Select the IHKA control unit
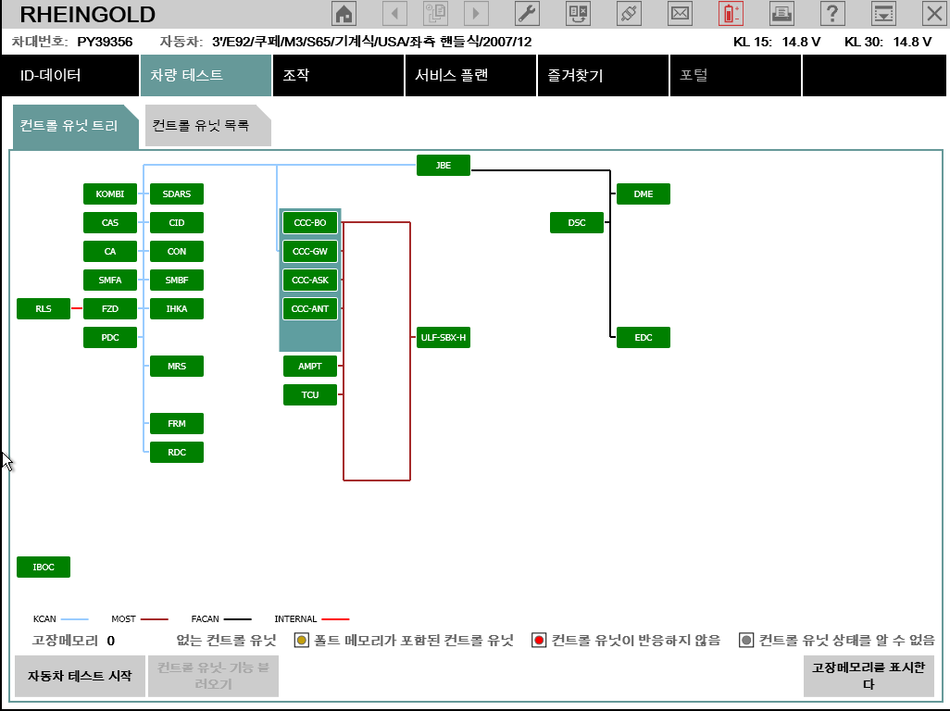This screenshot has width=950, height=711. (177, 309)
